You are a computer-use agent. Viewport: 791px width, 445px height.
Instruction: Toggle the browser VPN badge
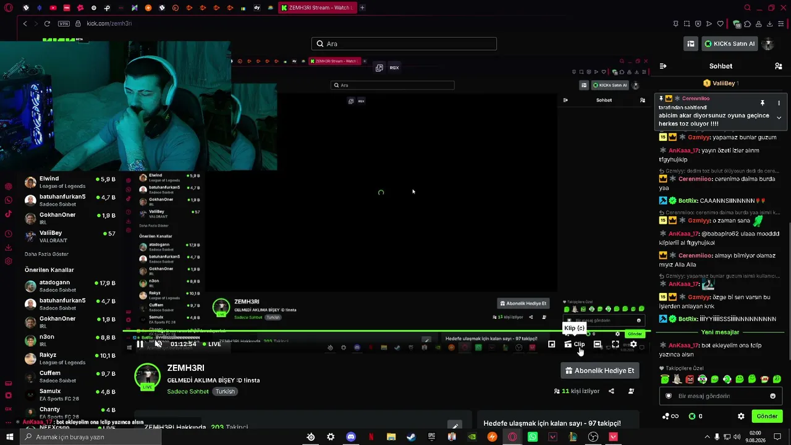[x=64, y=23]
